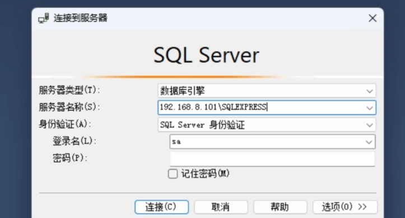Expand options with 选项(O) >> button

345,207
